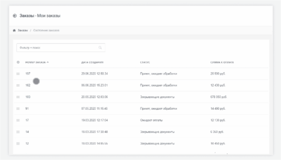Select order number 17
The height and width of the screenshot is (160, 281).
[27, 120]
